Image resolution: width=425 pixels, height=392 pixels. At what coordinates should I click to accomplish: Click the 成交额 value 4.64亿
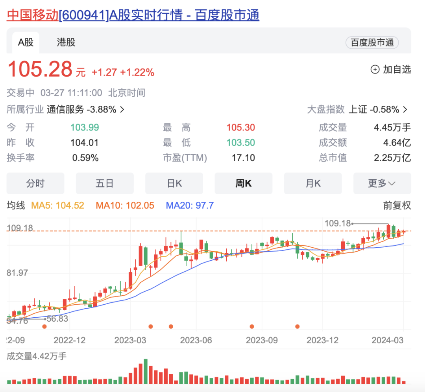click(x=397, y=142)
